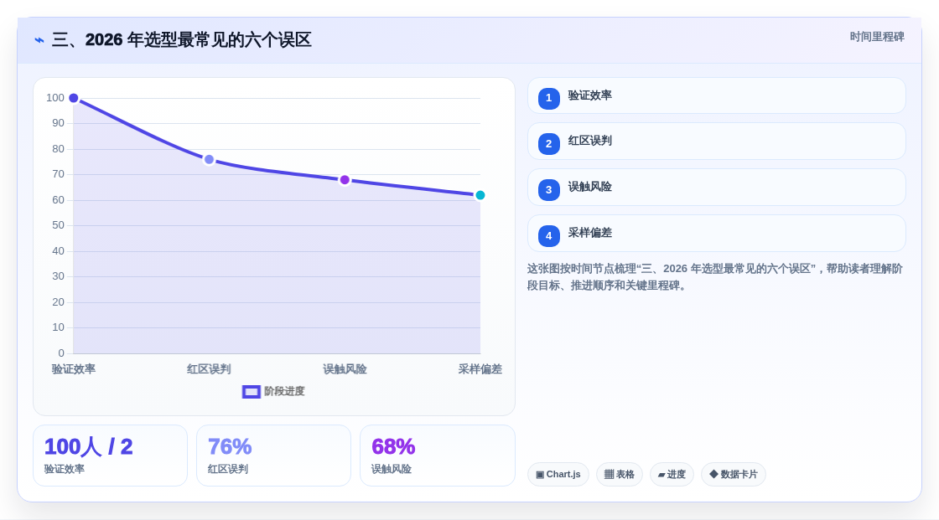Open the 红区误判 list item text
Image resolution: width=939 pixels, height=520 pixels.
590,141
